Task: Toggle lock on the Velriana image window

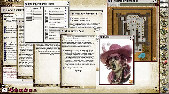Action: coord(130,37)
